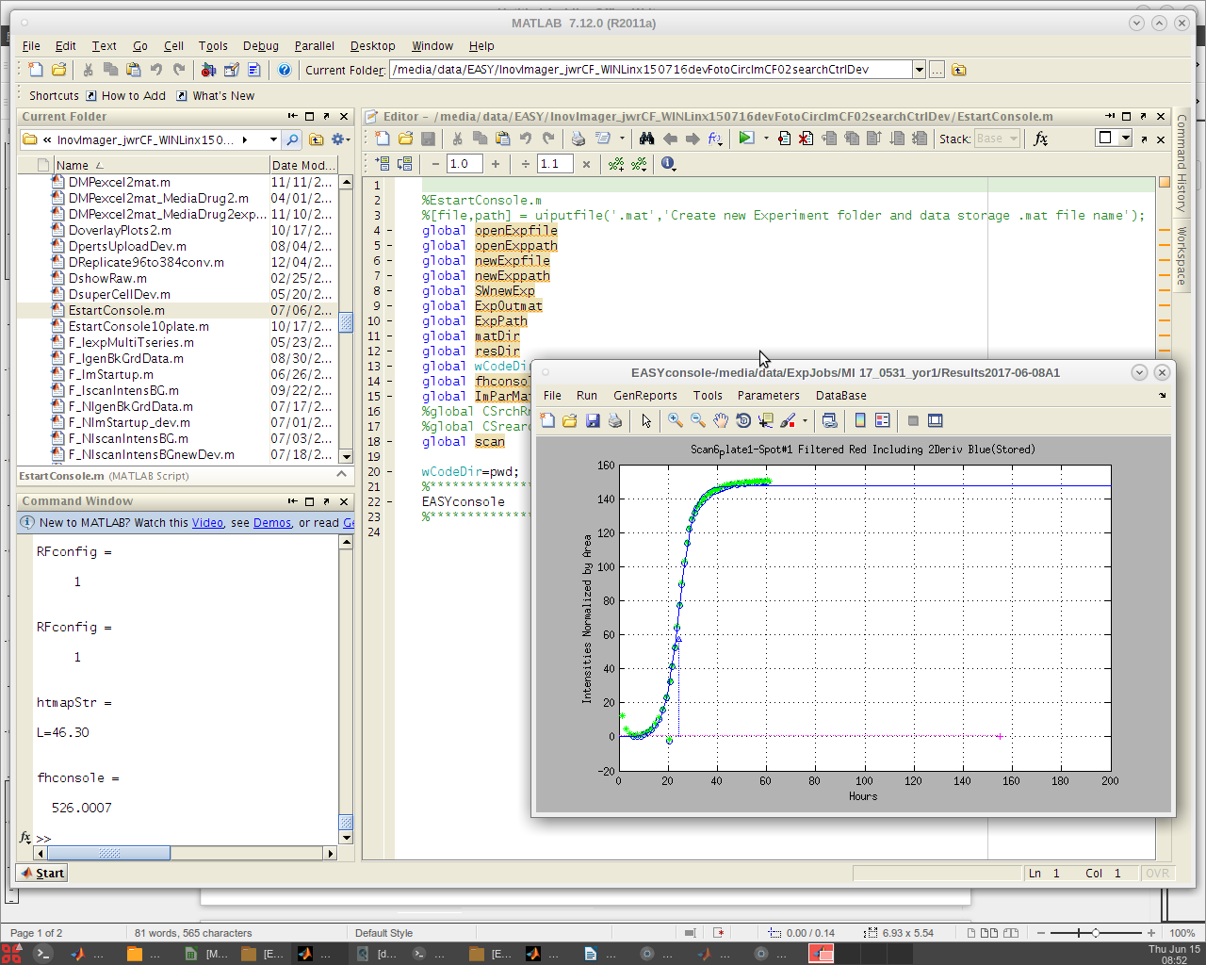Select the Pan hand tool in figure toolbar
The width and height of the screenshot is (1206, 965).
click(721, 420)
